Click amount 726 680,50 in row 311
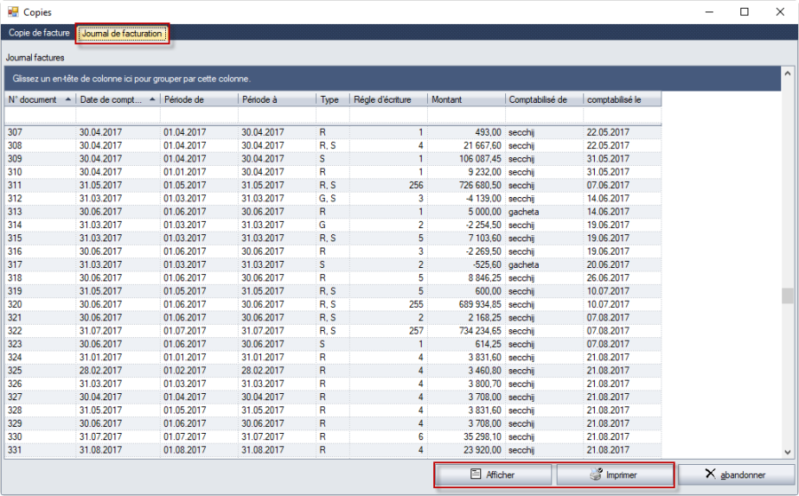Viewport: 799px width, 496px height. pos(480,185)
